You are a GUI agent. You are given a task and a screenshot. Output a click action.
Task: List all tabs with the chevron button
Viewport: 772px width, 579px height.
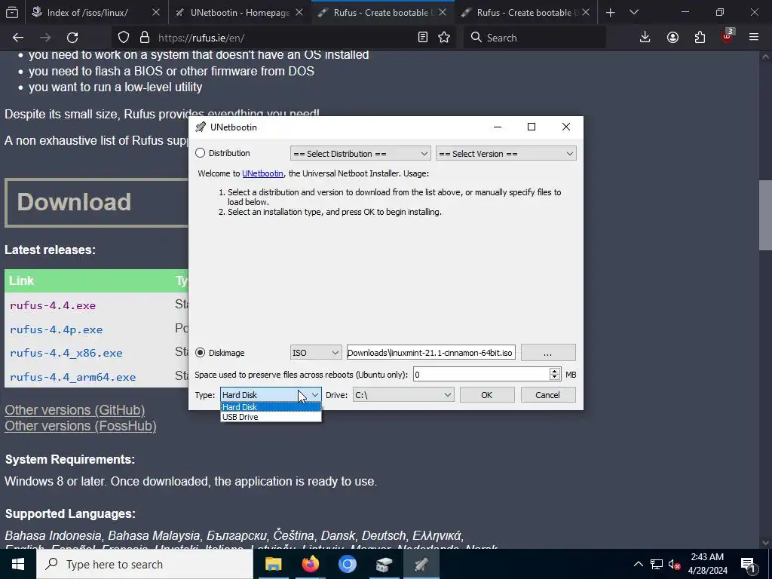(634, 12)
